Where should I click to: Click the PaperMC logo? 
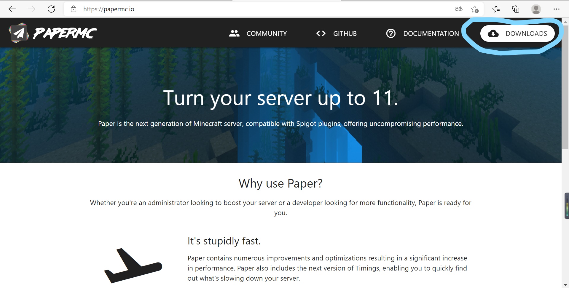click(53, 33)
